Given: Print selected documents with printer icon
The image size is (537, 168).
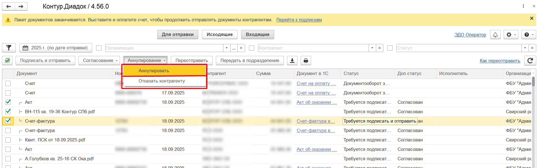Looking at the screenshot, I should click(x=306, y=61).
